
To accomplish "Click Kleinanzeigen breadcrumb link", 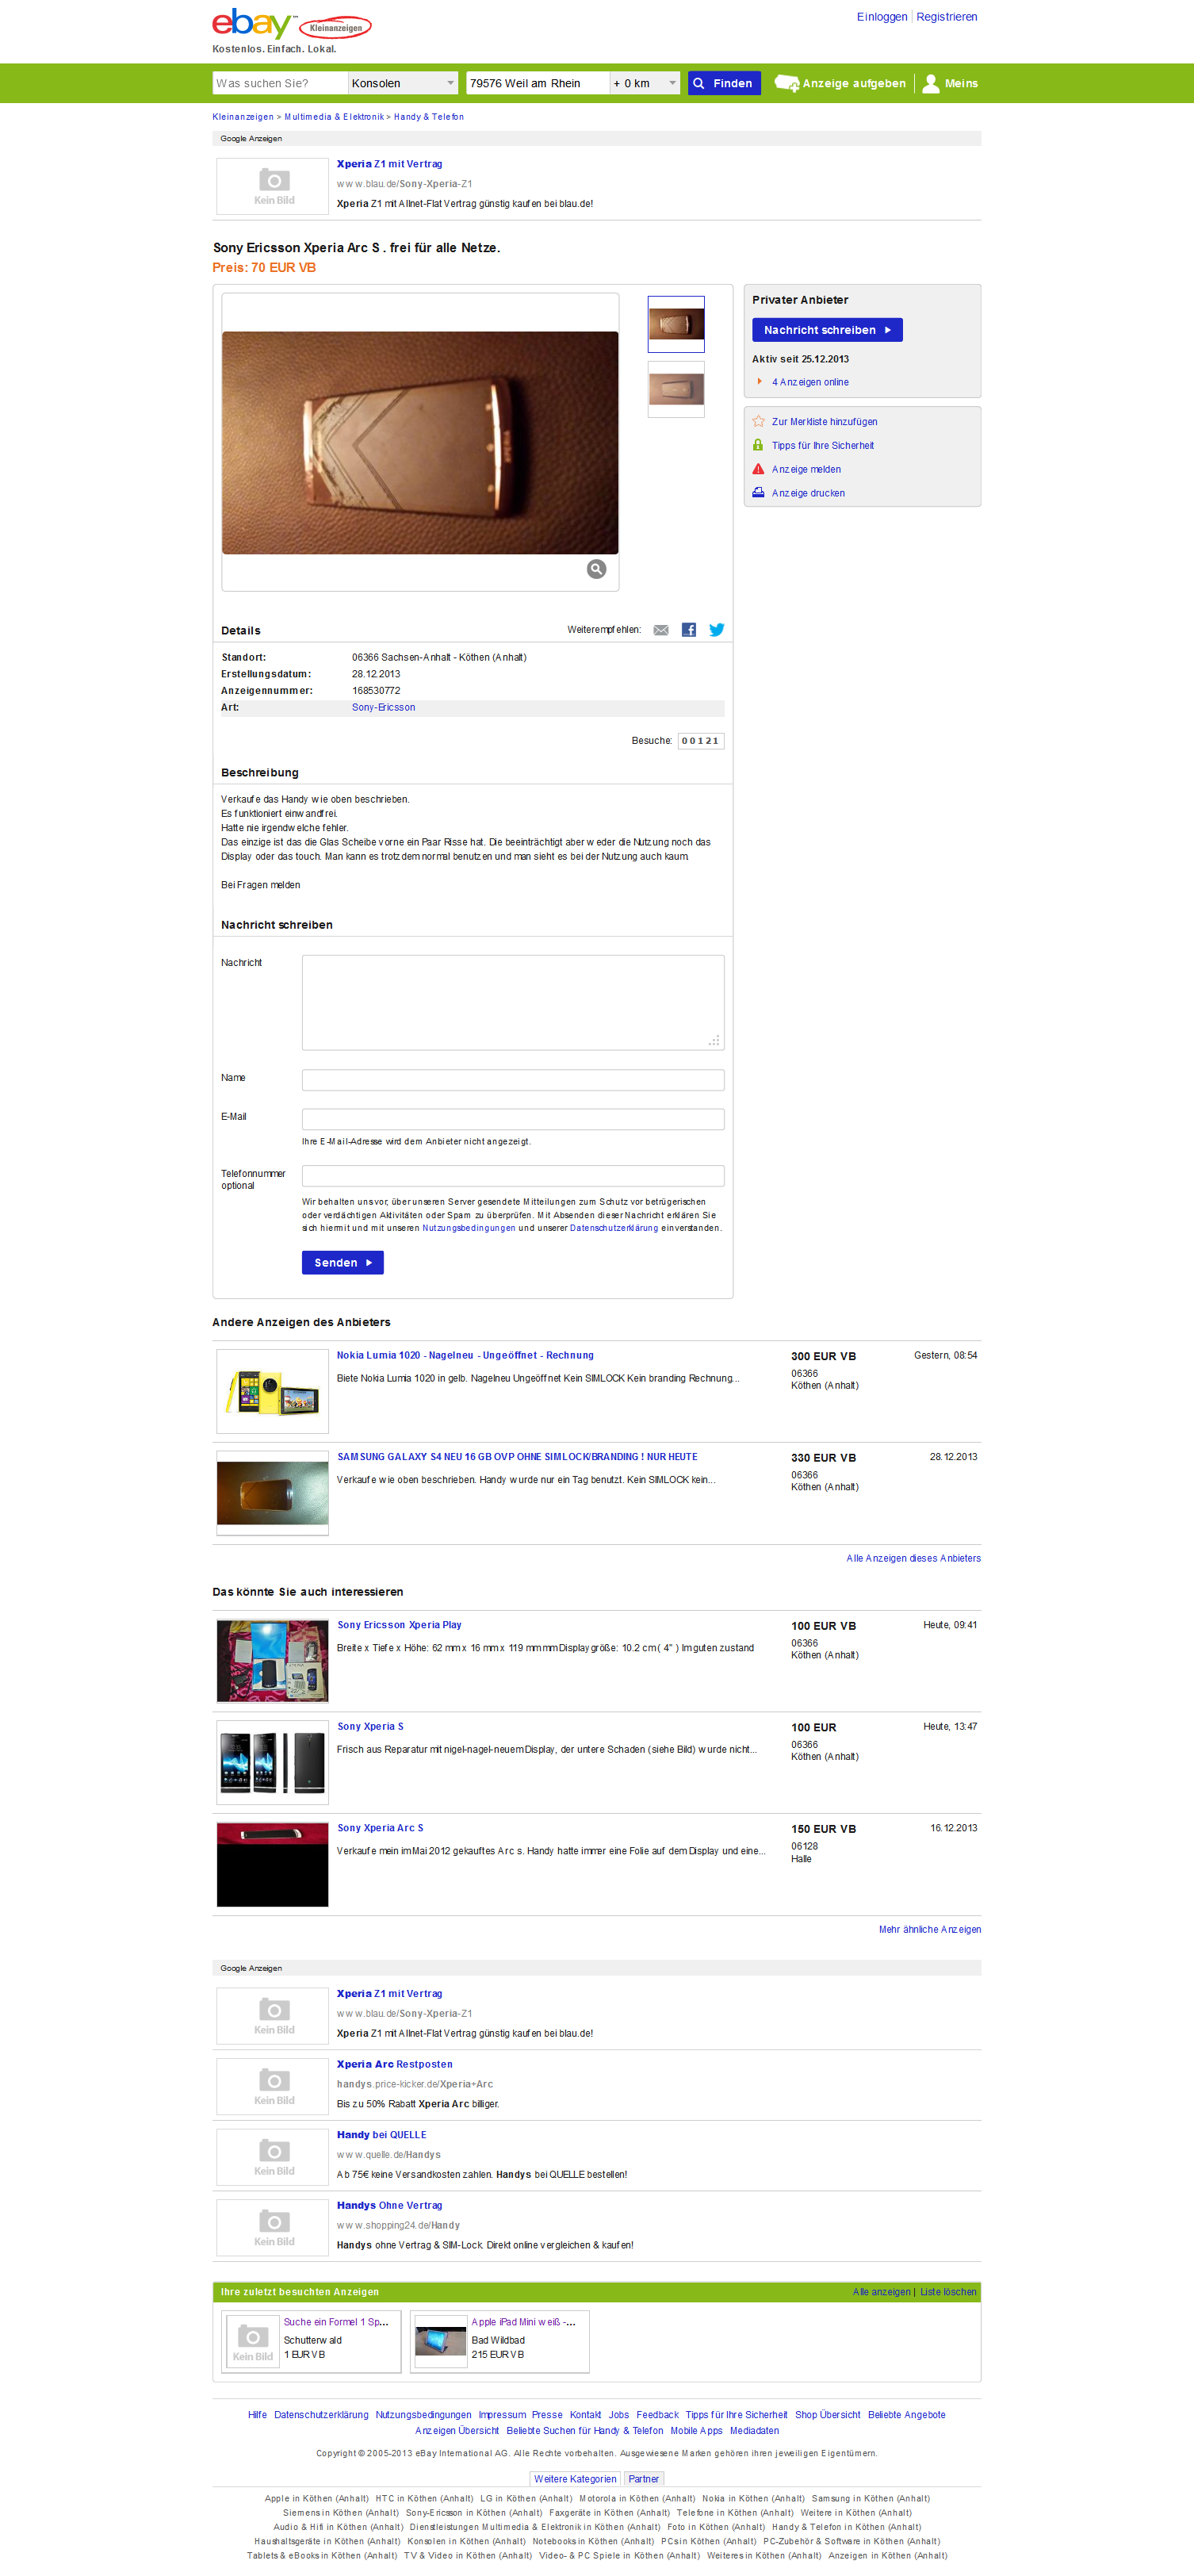I will pyautogui.click(x=243, y=117).
